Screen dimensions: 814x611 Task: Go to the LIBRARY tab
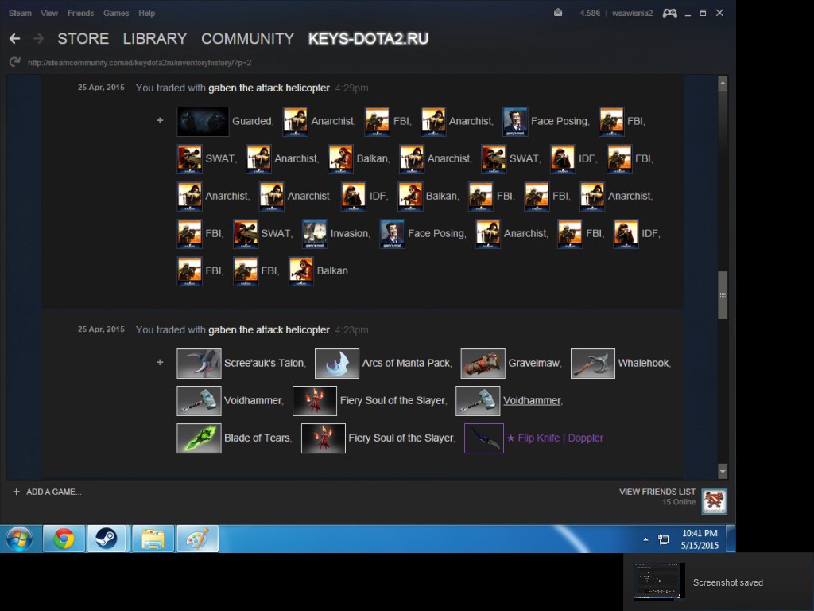point(155,39)
